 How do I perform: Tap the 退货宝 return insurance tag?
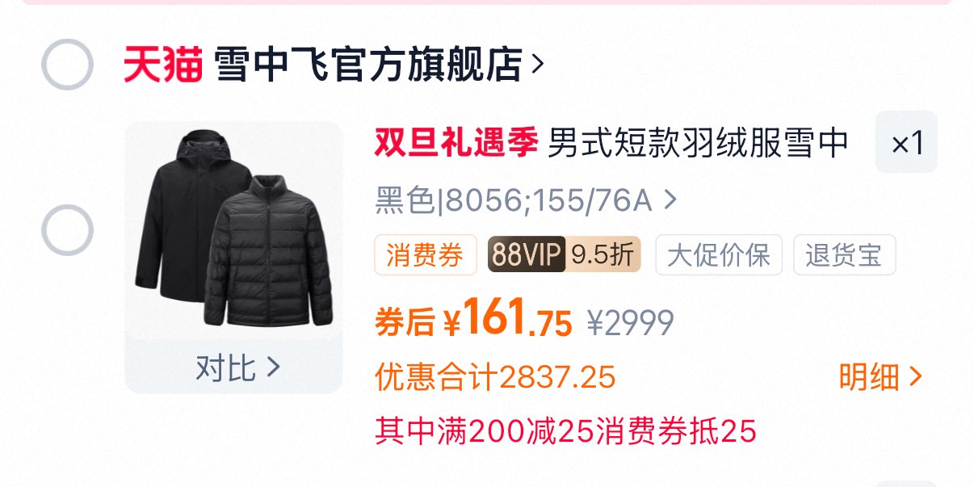click(845, 255)
